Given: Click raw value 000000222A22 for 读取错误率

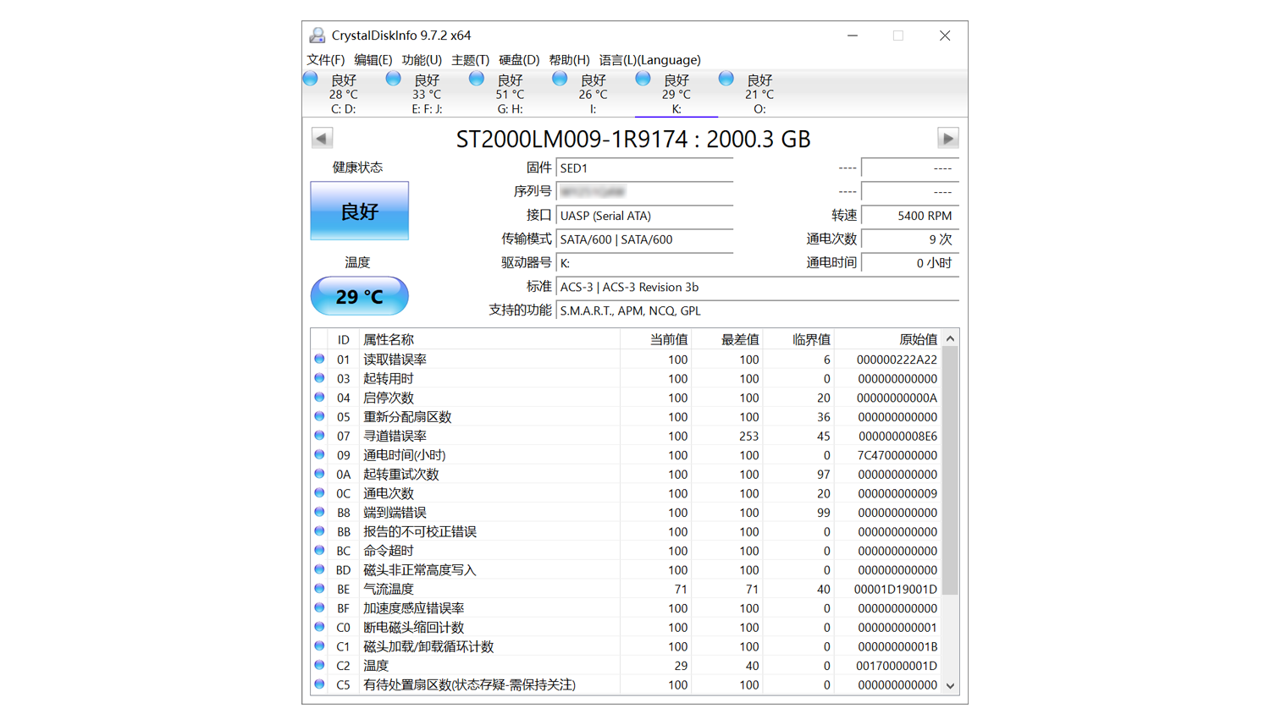Looking at the screenshot, I should pyautogui.click(x=897, y=360).
